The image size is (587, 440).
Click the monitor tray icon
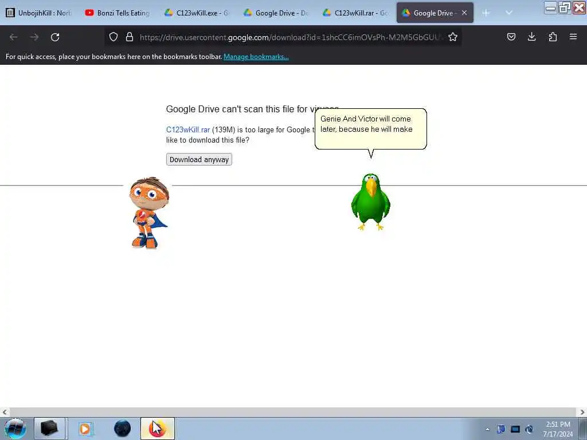click(515, 429)
